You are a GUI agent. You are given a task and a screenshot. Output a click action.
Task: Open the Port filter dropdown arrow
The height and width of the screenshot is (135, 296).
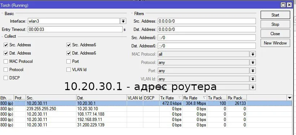(x=253, y=71)
